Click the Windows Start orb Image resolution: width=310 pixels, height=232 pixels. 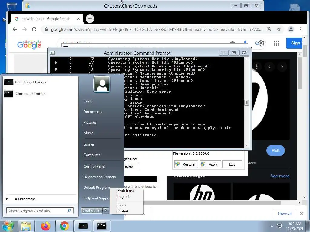click(8, 226)
